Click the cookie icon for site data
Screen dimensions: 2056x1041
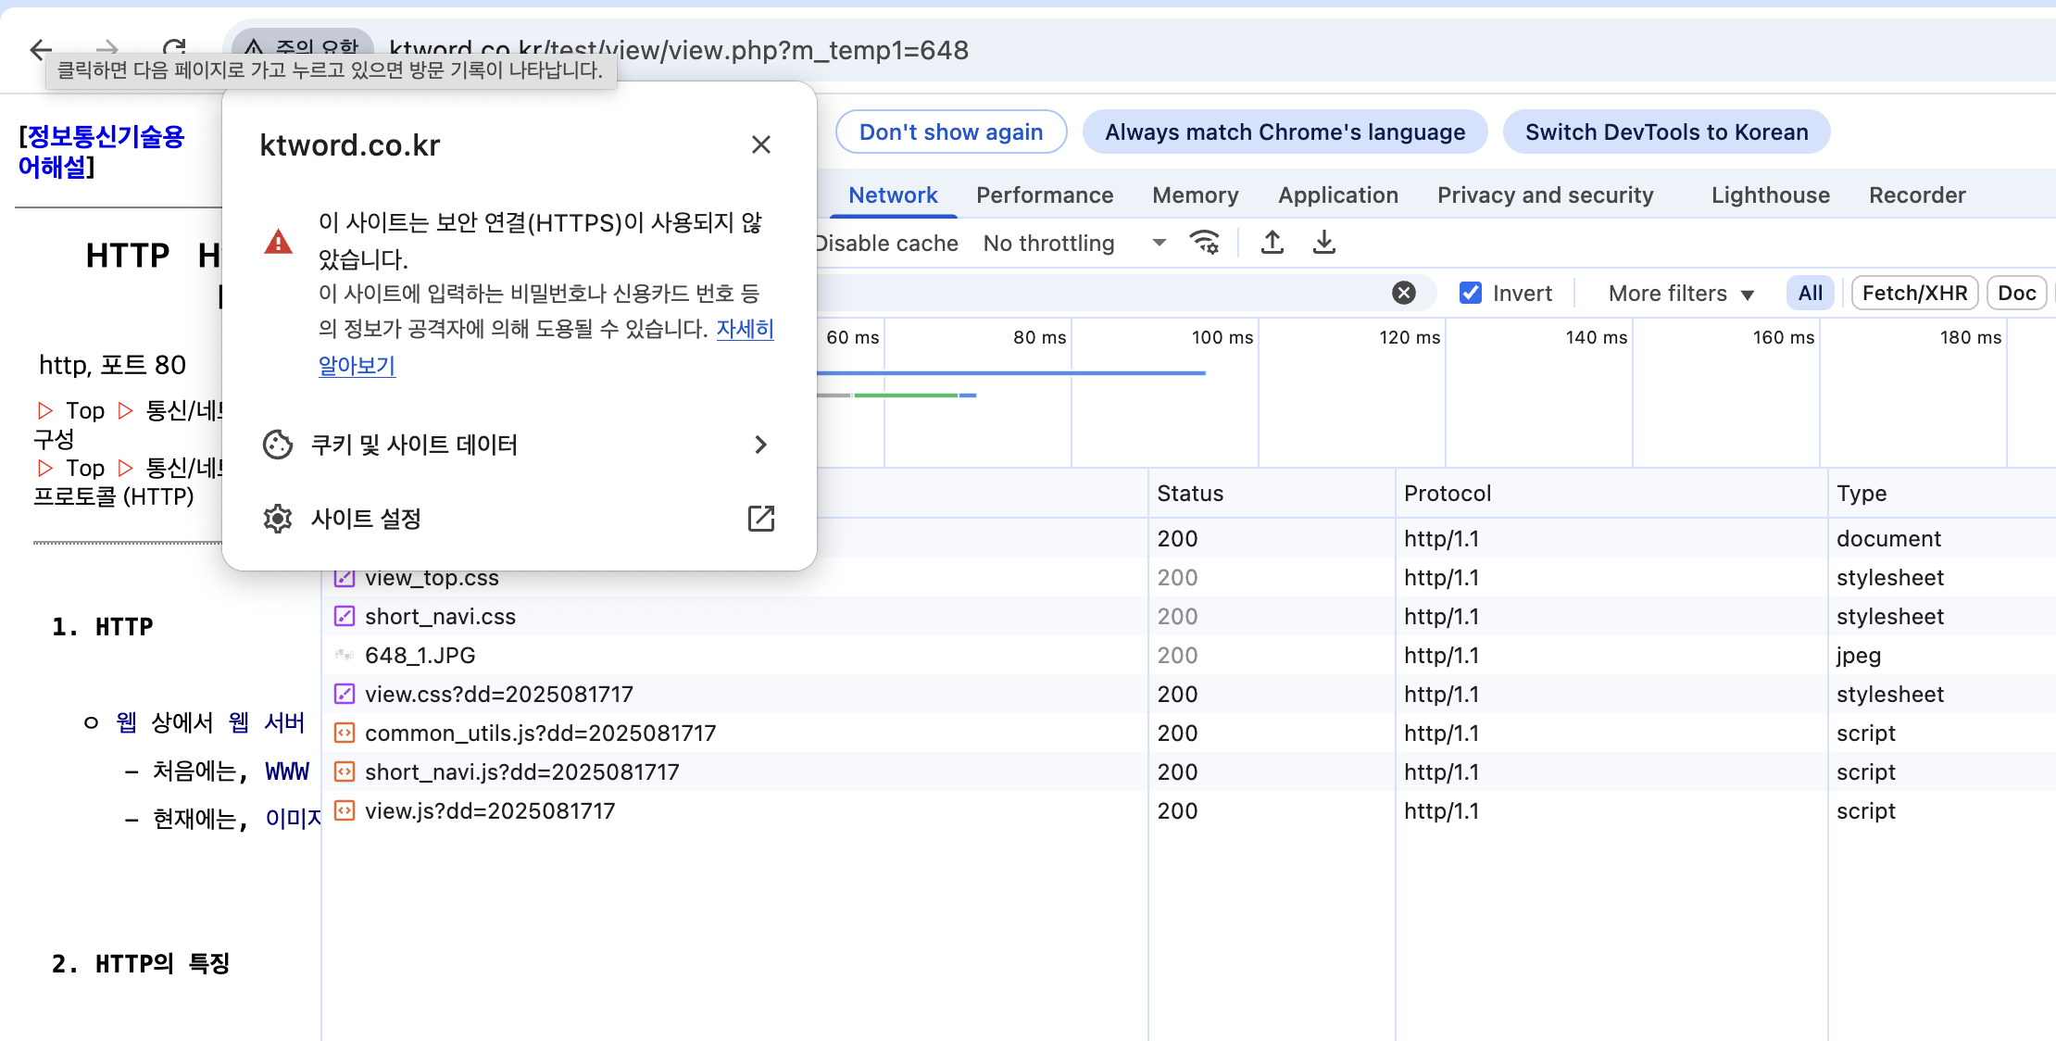pyautogui.click(x=278, y=445)
